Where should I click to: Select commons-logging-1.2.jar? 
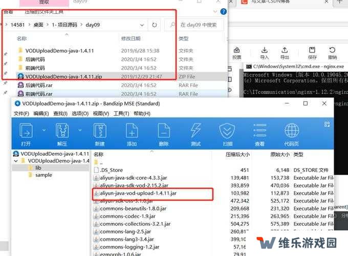129,247
